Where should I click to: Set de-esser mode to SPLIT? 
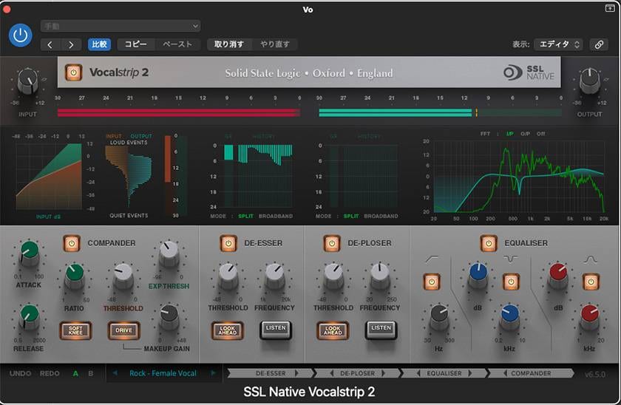245,216
